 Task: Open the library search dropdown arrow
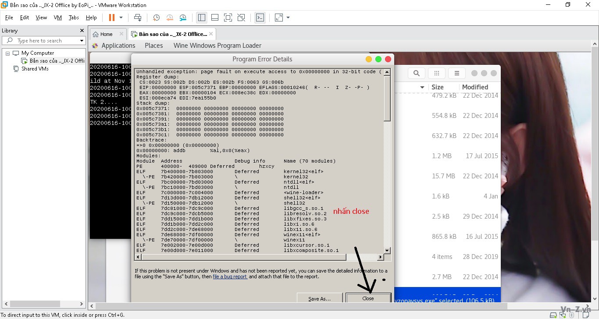(x=82, y=41)
